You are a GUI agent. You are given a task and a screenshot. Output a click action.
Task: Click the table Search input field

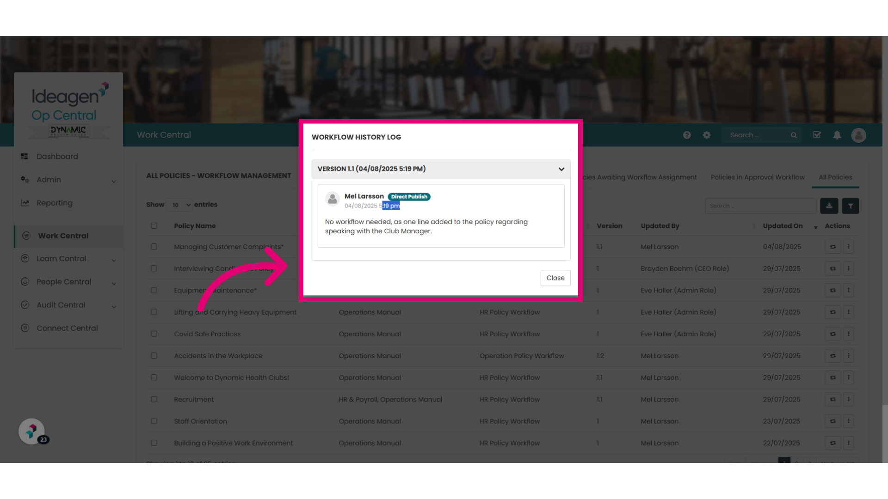[x=760, y=206]
